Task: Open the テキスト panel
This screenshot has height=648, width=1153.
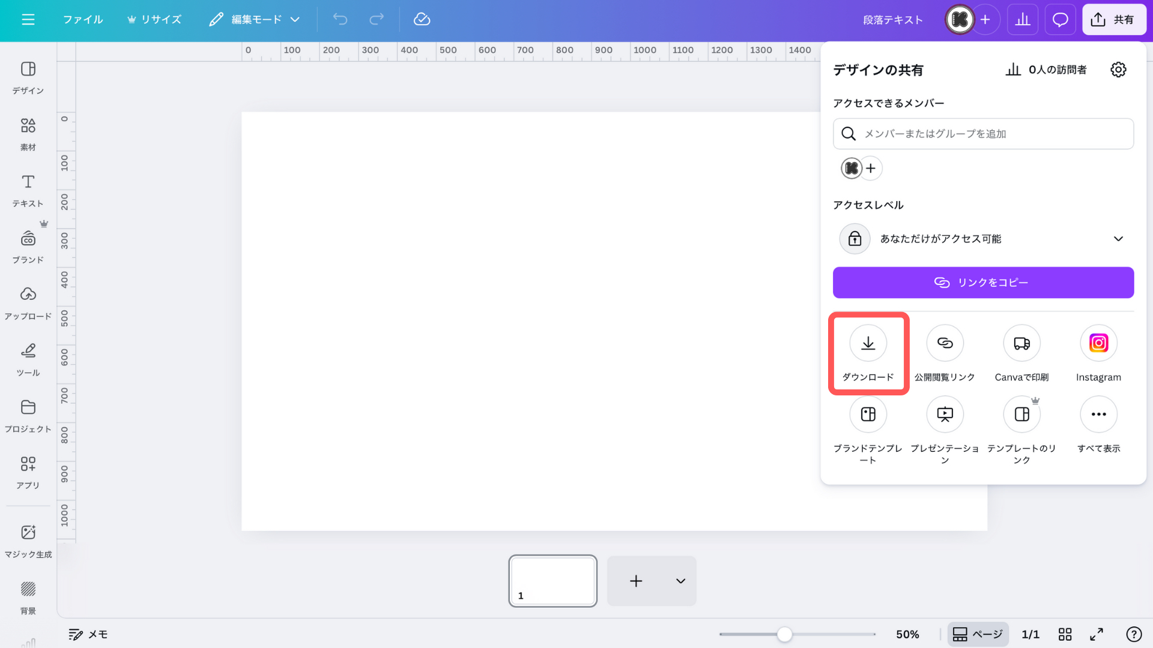Action: (x=28, y=191)
